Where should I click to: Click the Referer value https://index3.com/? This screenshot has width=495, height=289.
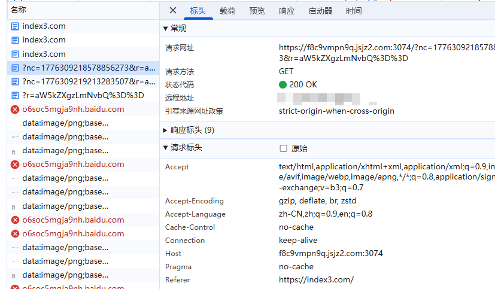point(316,280)
